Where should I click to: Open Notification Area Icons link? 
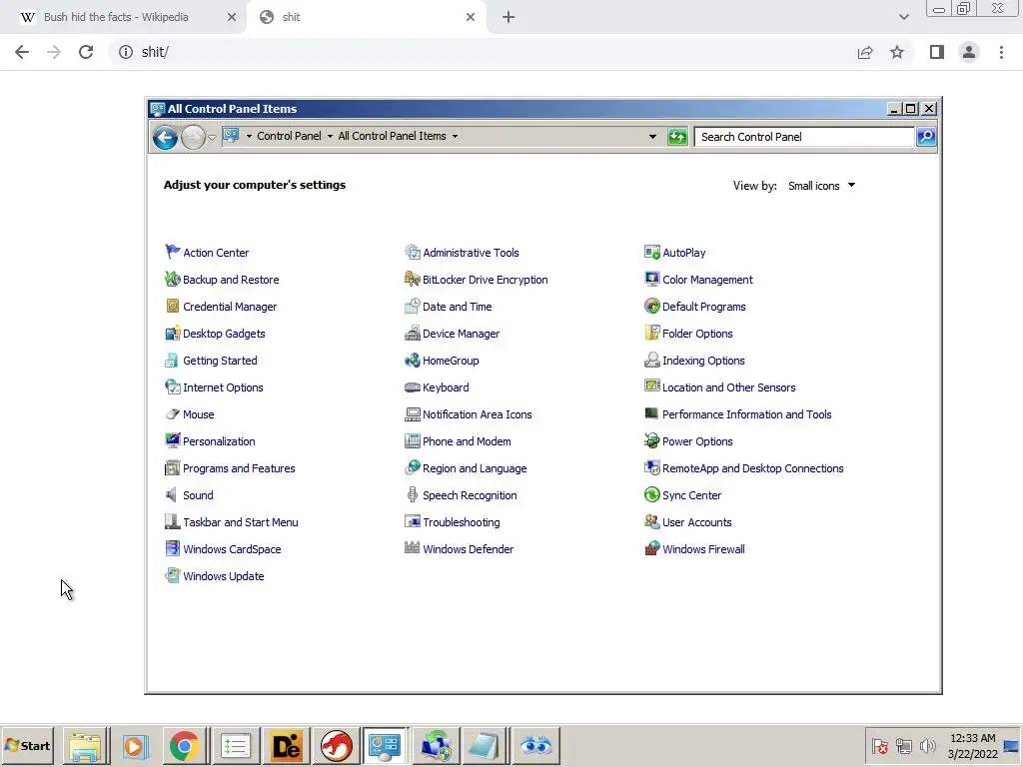477,414
